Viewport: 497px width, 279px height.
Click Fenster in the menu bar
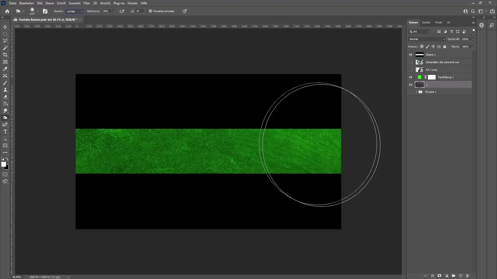click(133, 3)
